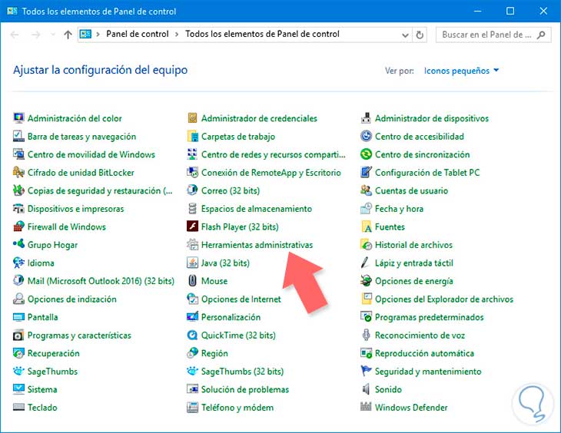Open Reconocimiento de voz link
This screenshot has width=561, height=433.
tap(420, 335)
